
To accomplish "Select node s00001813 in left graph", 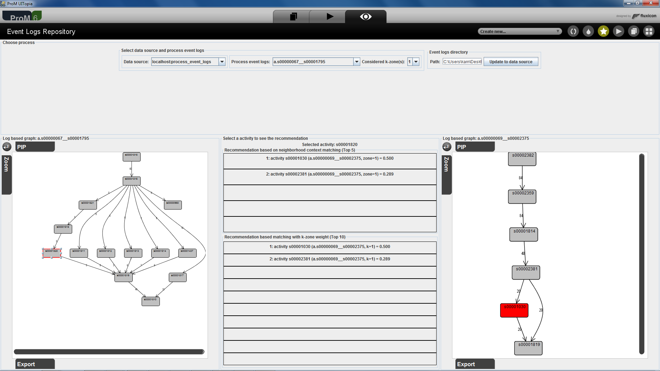I will (x=133, y=253).
